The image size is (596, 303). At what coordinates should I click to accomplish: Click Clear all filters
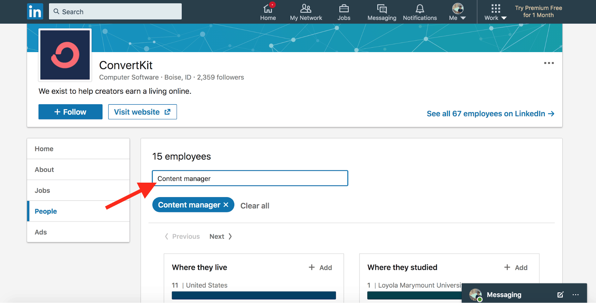(x=255, y=206)
